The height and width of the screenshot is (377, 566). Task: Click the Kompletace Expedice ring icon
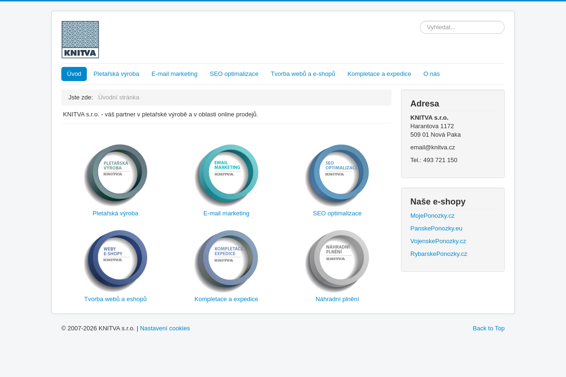[226, 260]
